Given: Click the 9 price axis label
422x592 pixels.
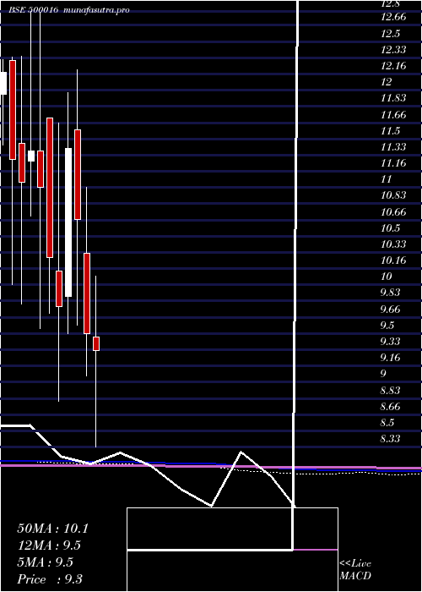Looking at the screenshot, I should [383, 374].
